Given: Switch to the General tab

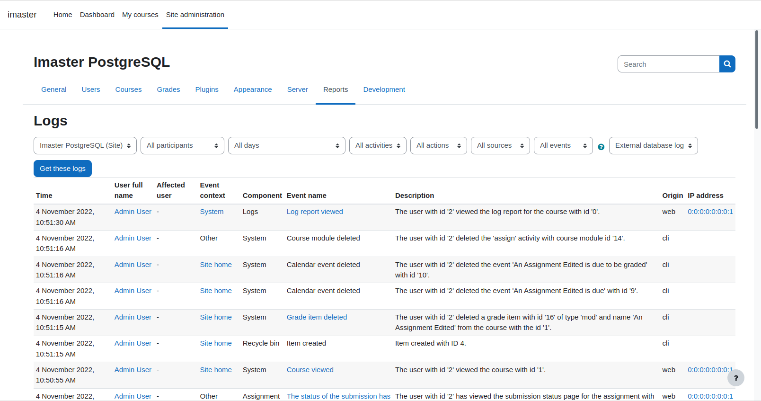Looking at the screenshot, I should click(x=54, y=89).
